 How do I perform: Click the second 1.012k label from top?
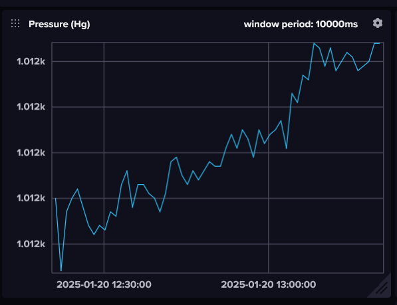31,107
